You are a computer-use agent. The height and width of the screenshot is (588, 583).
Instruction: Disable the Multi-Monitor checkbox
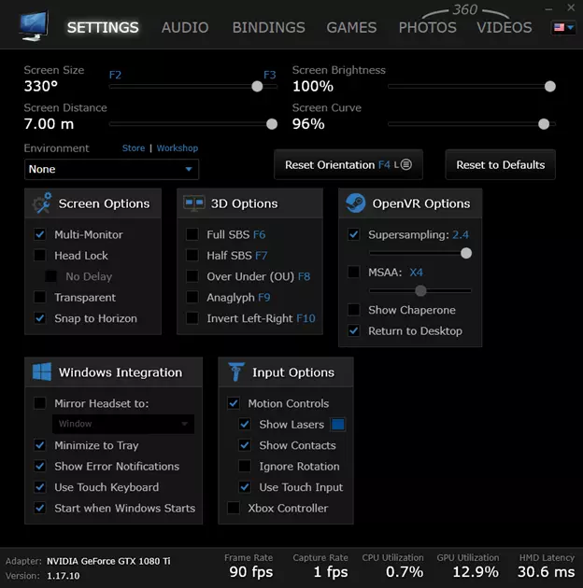coord(40,234)
